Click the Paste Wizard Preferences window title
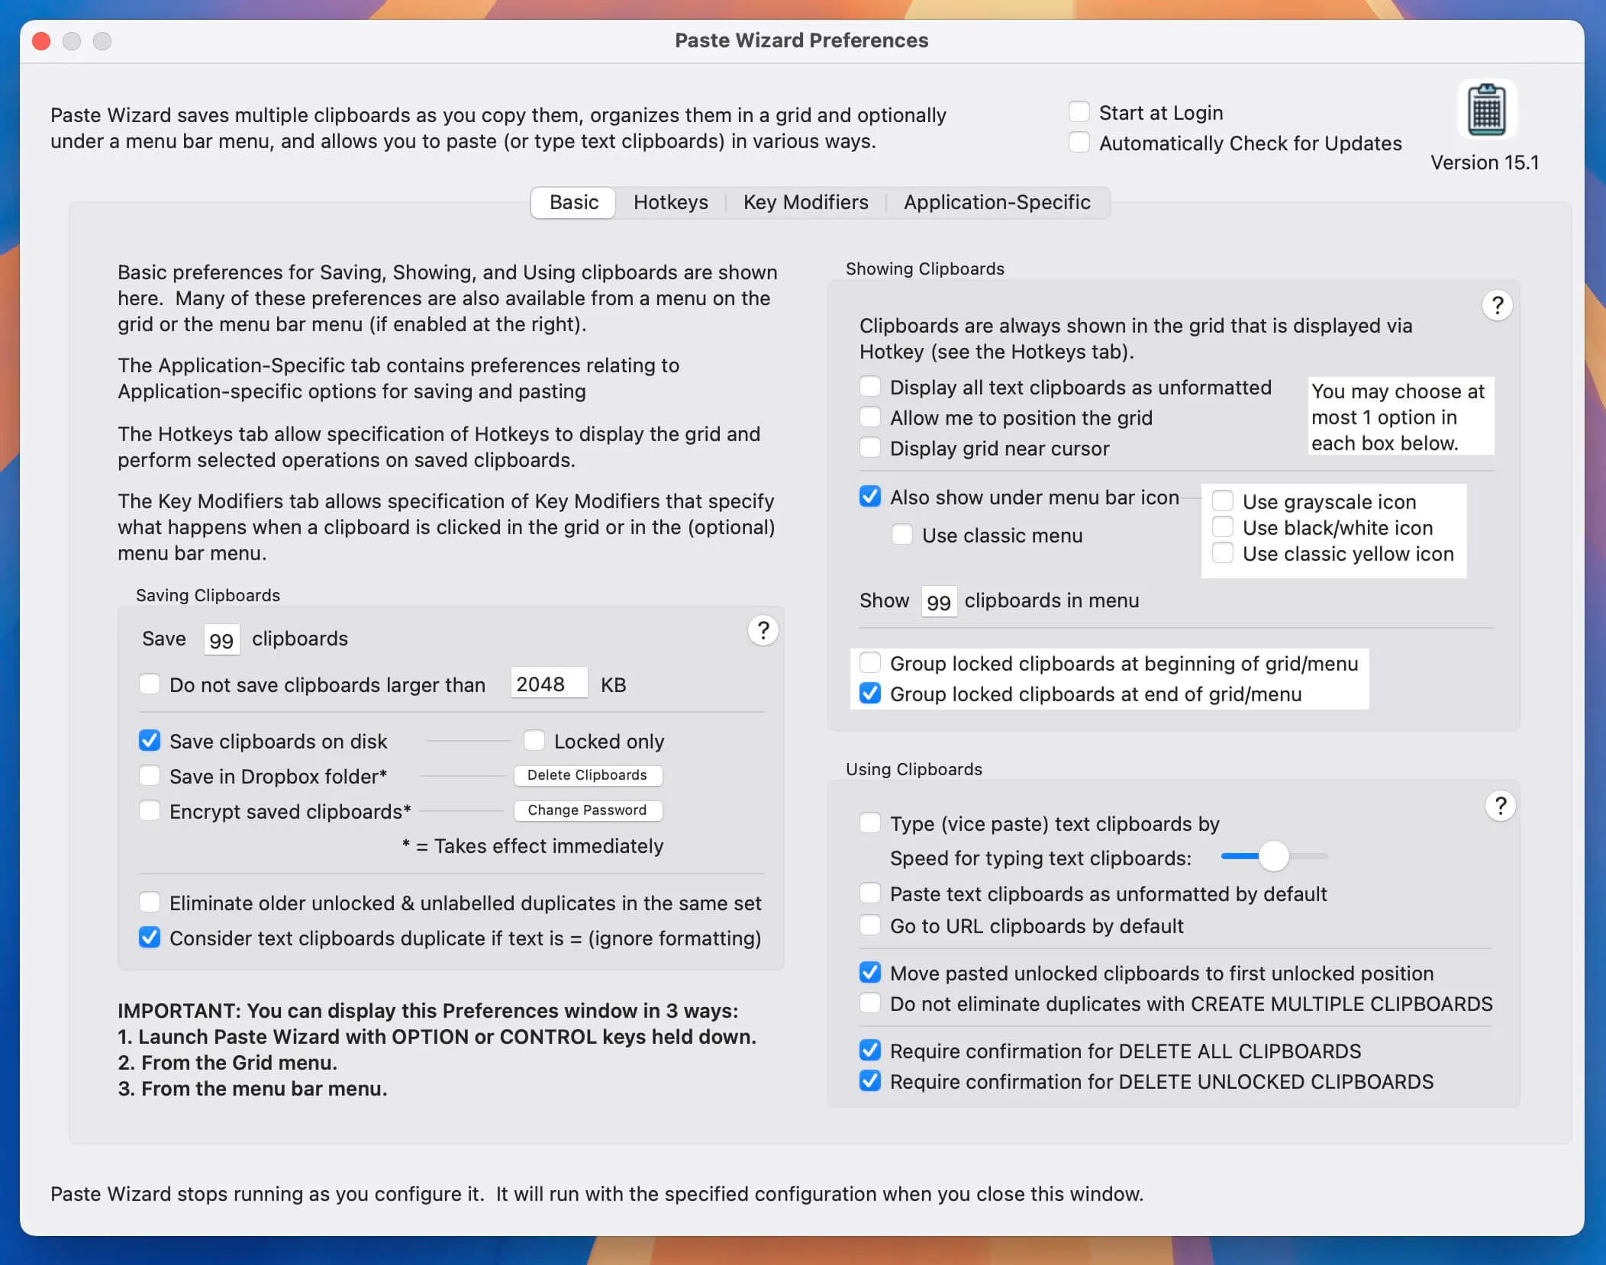This screenshot has width=1606, height=1265. tap(801, 40)
